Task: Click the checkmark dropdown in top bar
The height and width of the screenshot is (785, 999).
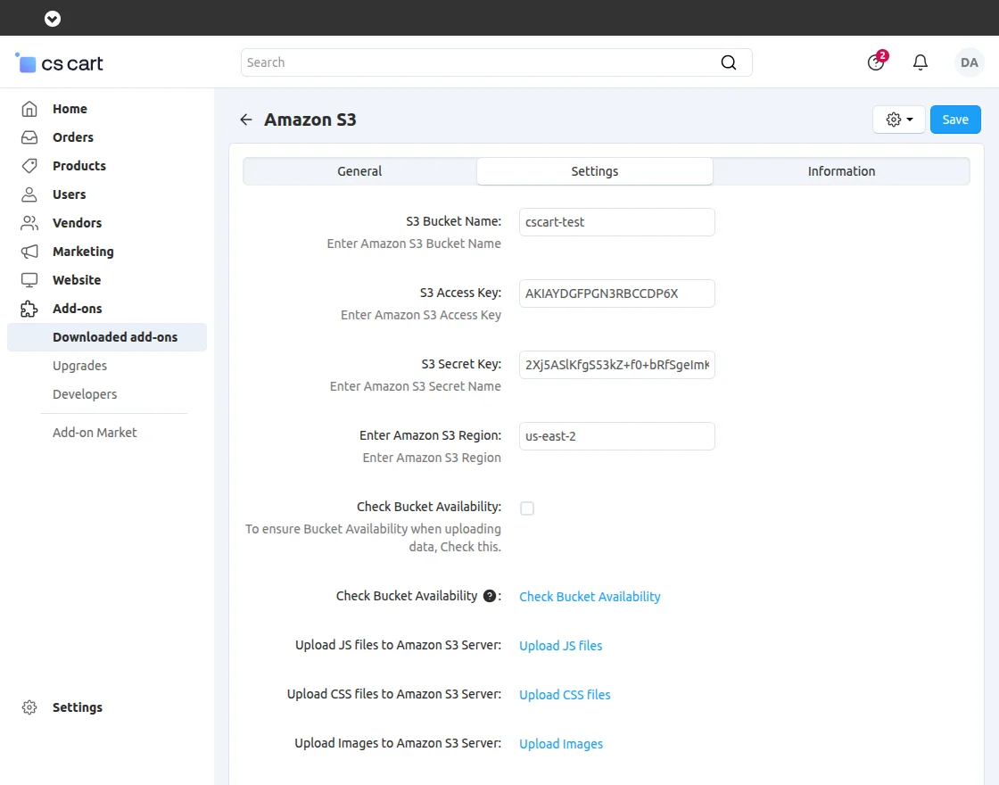Action: [52, 18]
